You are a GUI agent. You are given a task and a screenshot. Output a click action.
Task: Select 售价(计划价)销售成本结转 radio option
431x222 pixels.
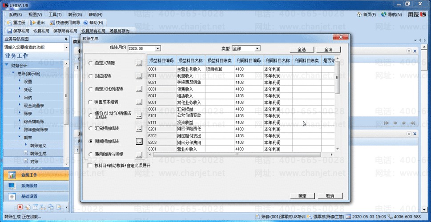click(x=90, y=115)
